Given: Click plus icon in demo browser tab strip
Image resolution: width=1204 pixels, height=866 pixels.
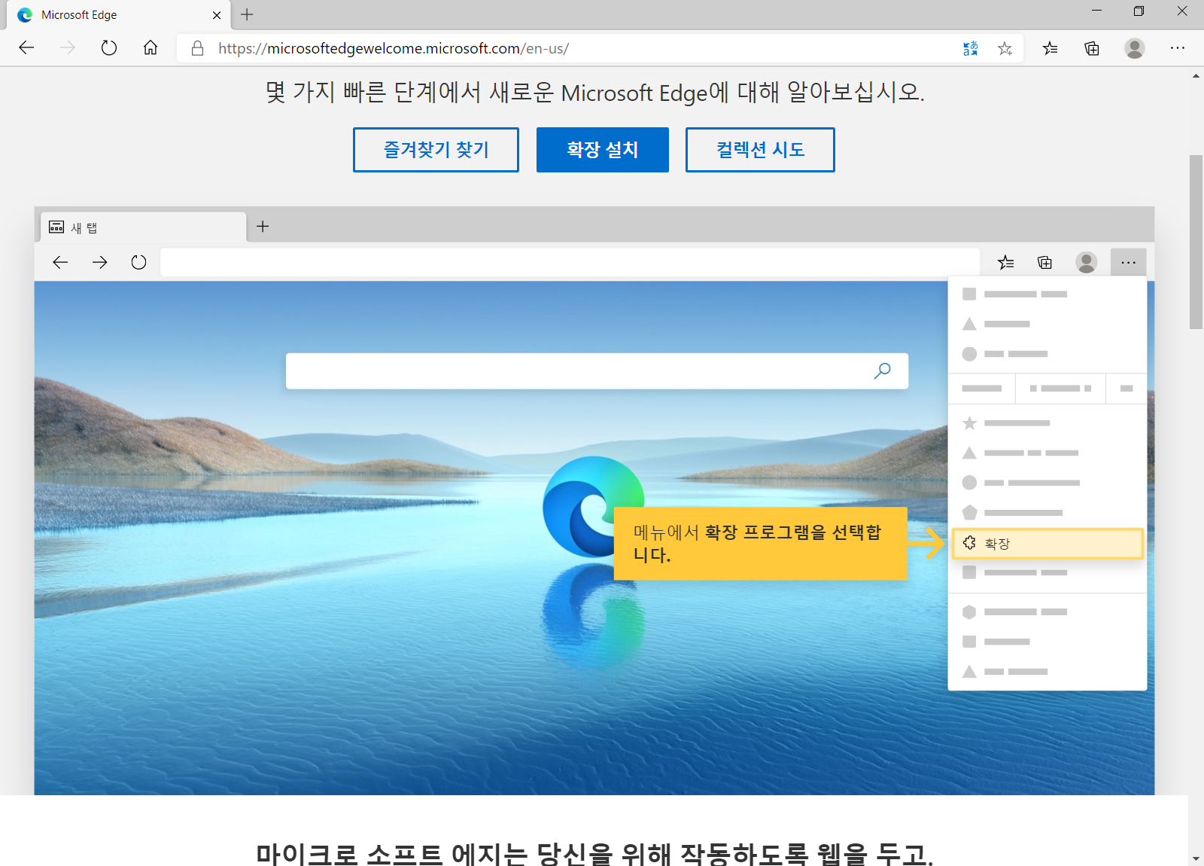Looking at the screenshot, I should pyautogui.click(x=263, y=226).
